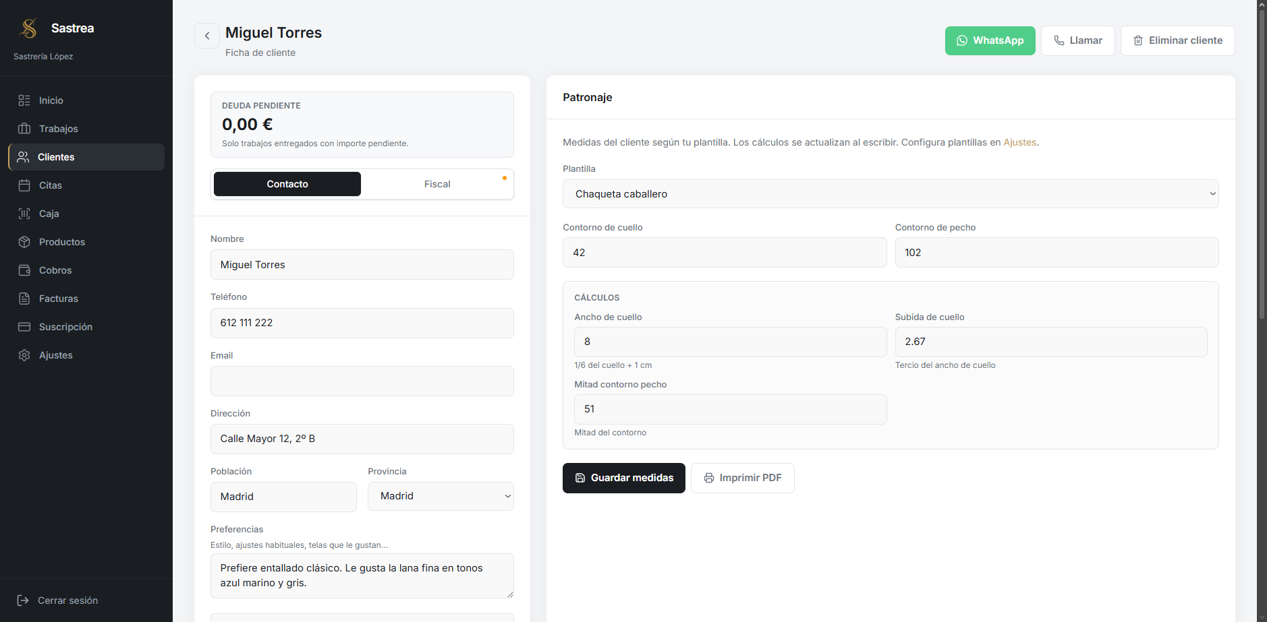The height and width of the screenshot is (622, 1267).
Task: Click Eliminar cliente button
Action: 1178,40
